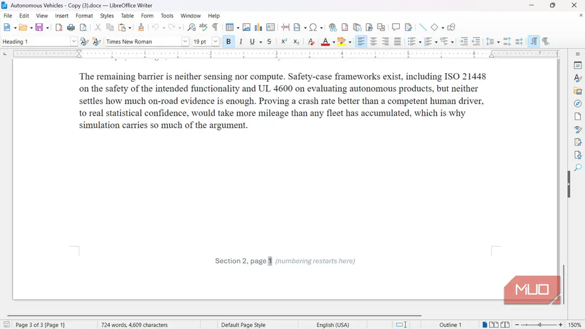Open sidebar Properties panel icon

578,66
